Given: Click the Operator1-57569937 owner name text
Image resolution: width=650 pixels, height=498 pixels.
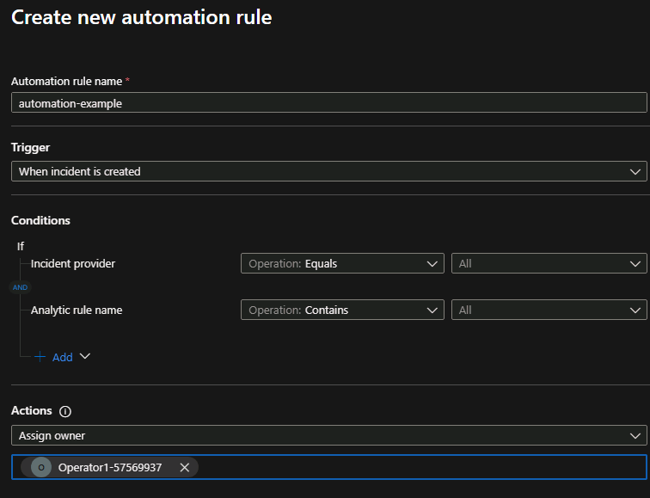Looking at the screenshot, I should (110, 468).
